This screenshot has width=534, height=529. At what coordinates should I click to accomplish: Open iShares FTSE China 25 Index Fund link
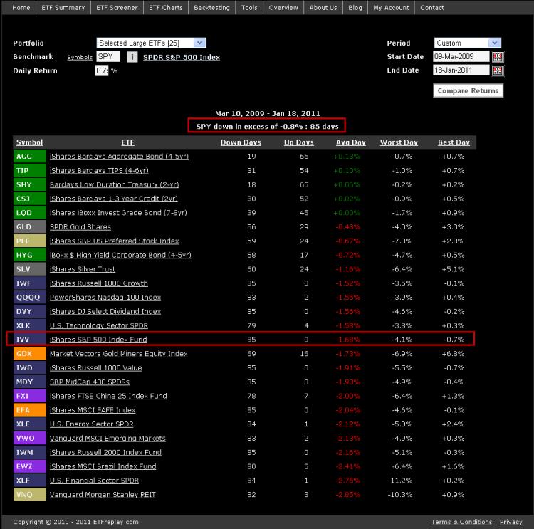[108, 396]
